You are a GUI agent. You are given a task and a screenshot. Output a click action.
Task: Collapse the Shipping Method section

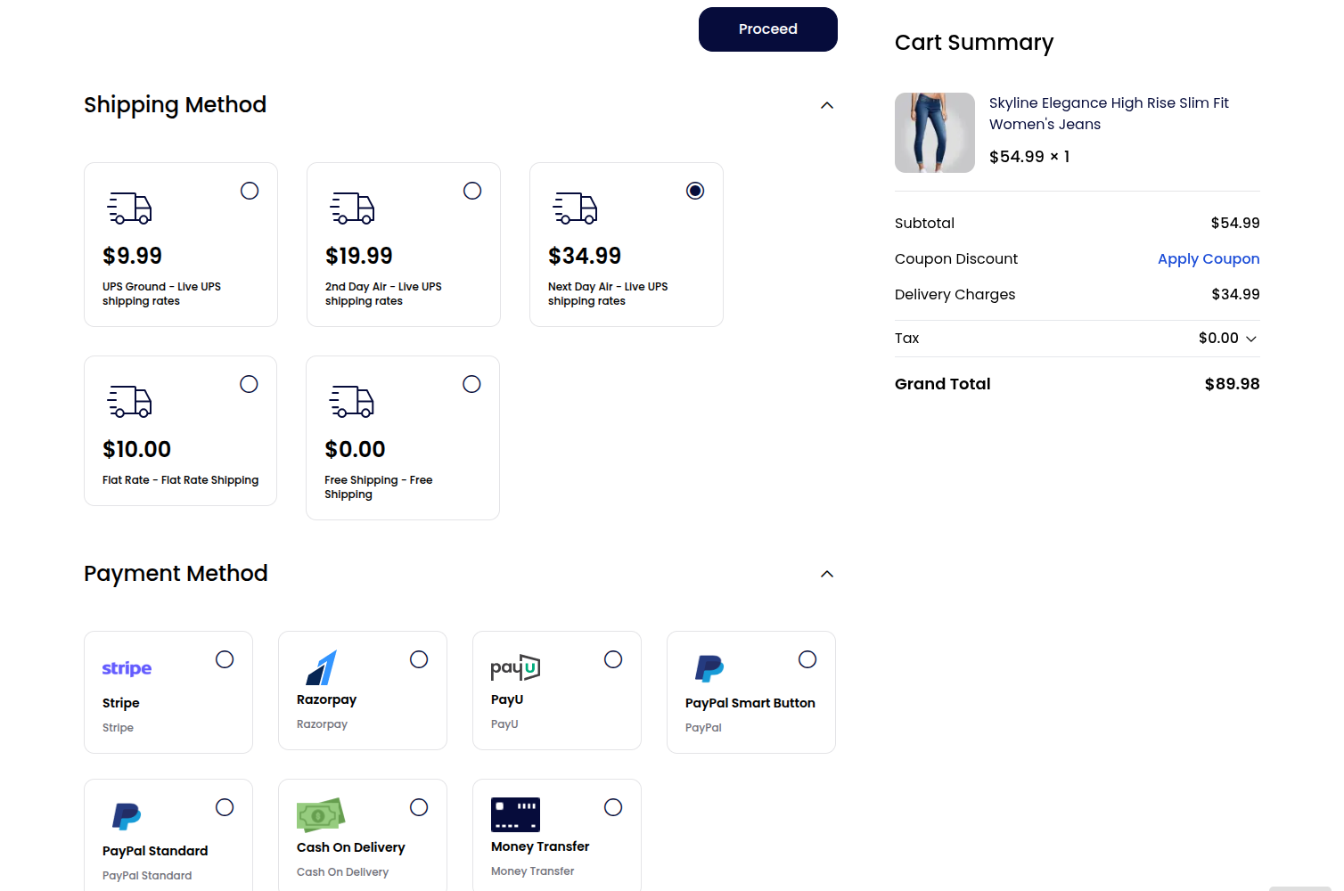(827, 105)
